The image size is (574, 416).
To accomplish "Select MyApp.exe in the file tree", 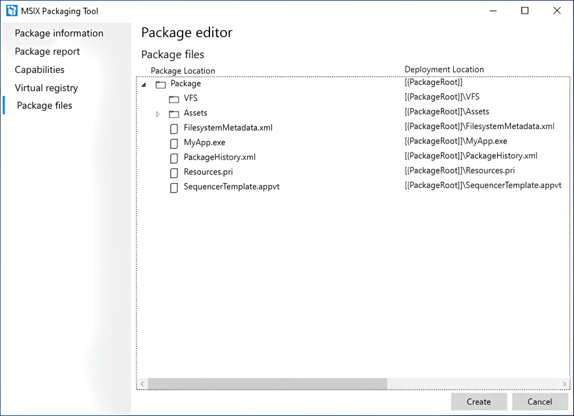I will tap(204, 142).
